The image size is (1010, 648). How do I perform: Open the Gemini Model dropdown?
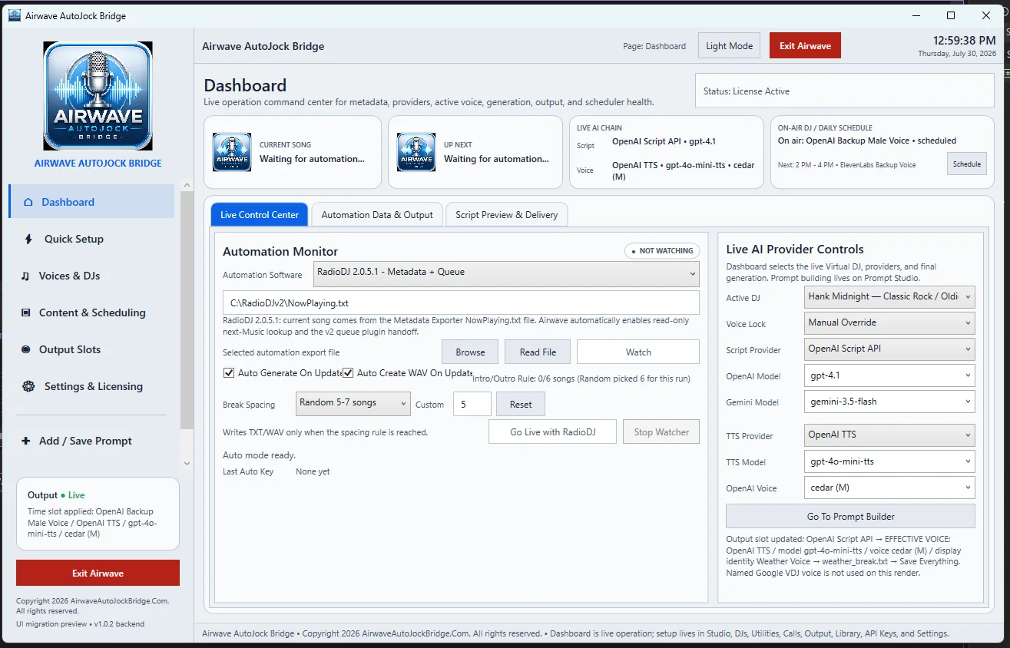pos(889,402)
